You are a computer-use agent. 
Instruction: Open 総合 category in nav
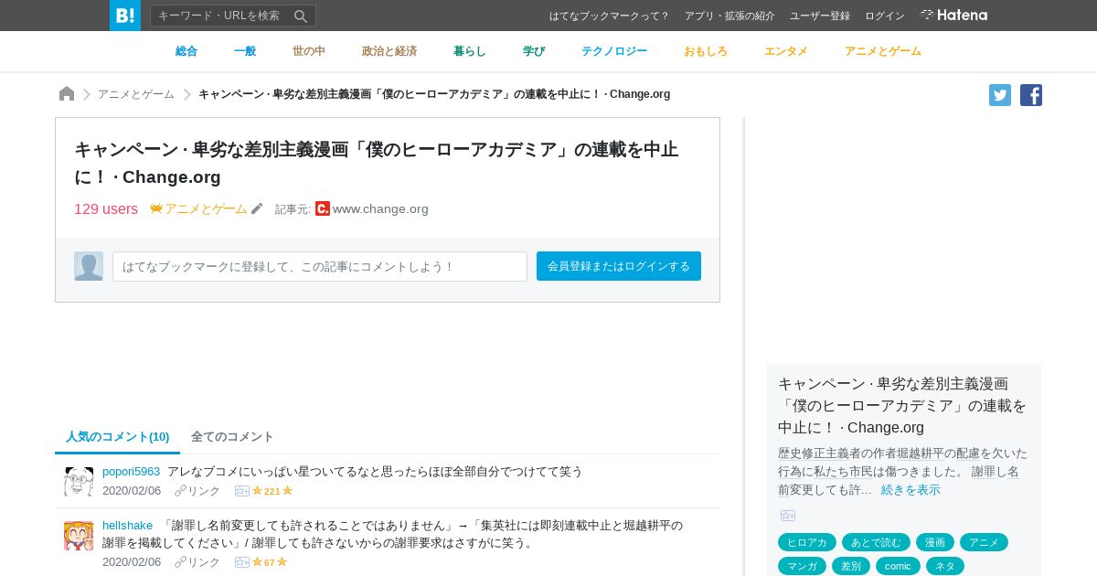tap(186, 51)
